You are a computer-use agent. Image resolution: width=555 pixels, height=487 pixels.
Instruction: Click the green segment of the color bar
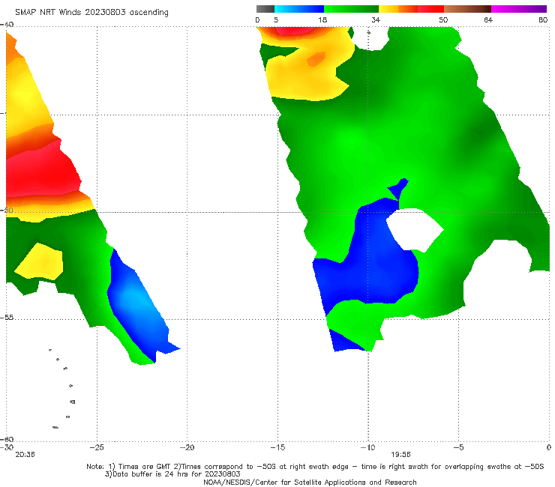pos(351,9)
